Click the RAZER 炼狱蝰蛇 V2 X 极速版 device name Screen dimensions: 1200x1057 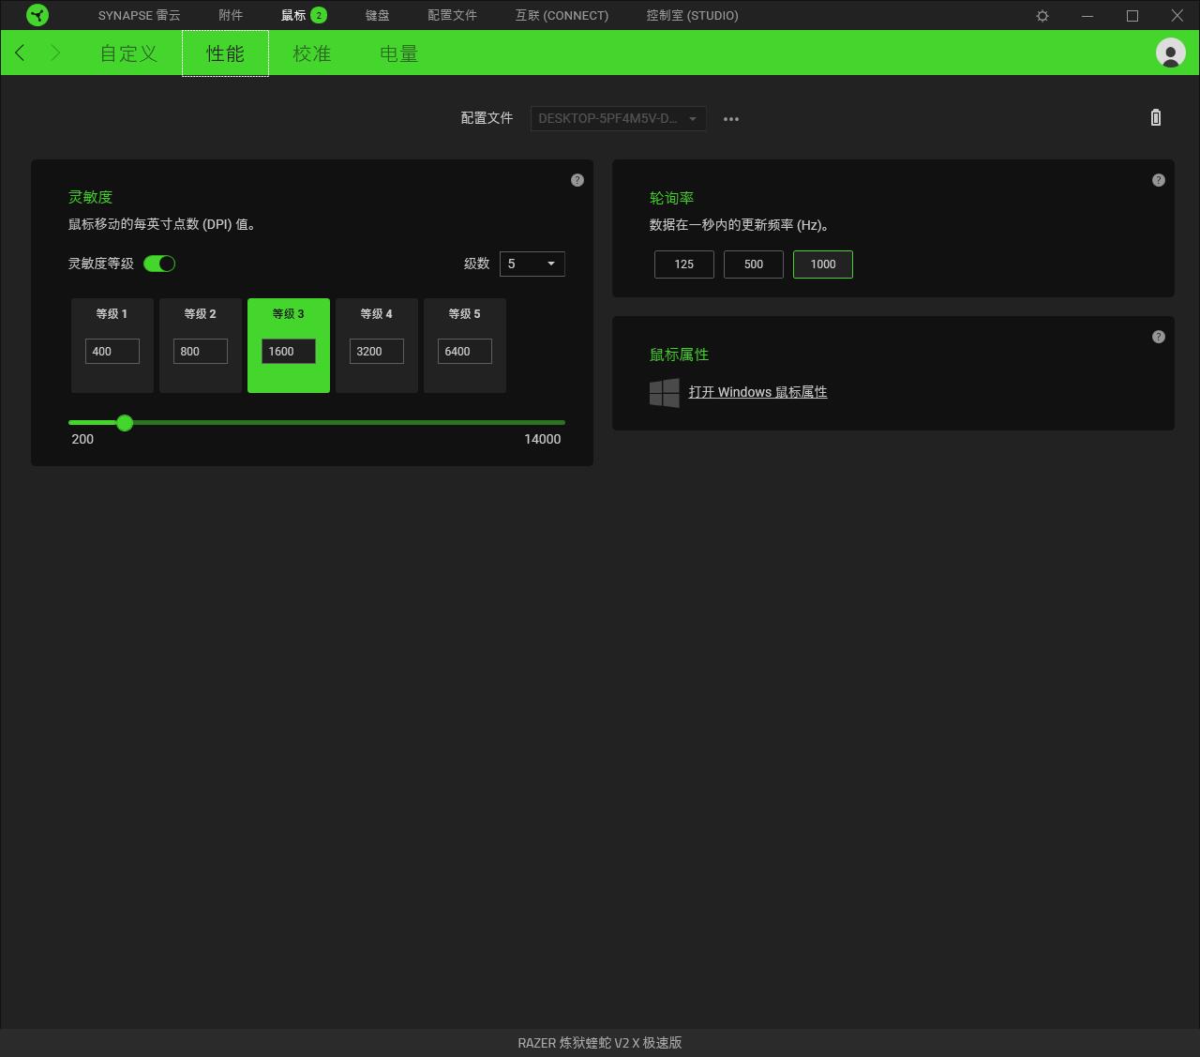(x=600, y=1043)
